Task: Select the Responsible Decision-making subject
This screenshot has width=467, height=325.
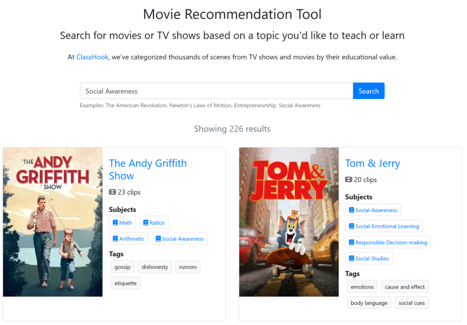Action: click(388, 242)
